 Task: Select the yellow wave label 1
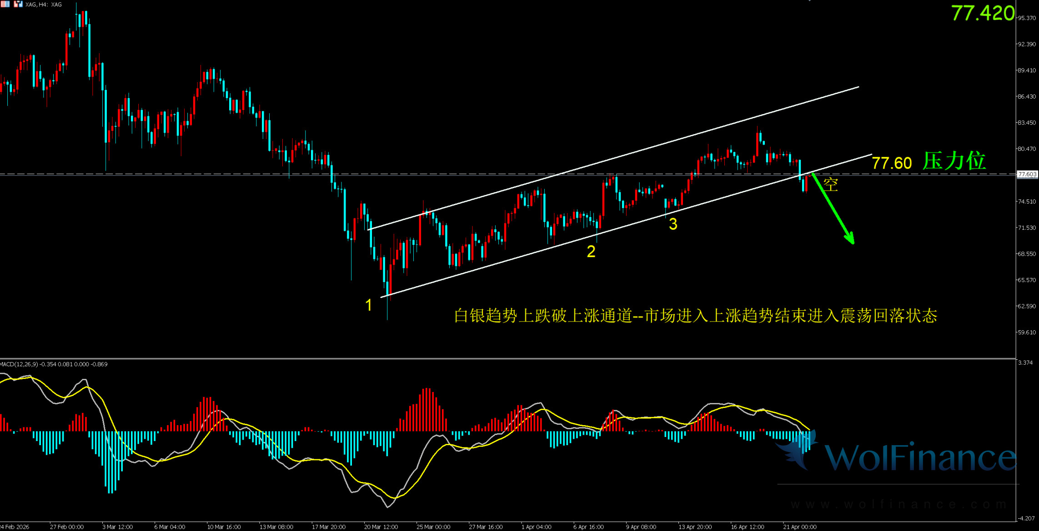click(x=369, y=305)
